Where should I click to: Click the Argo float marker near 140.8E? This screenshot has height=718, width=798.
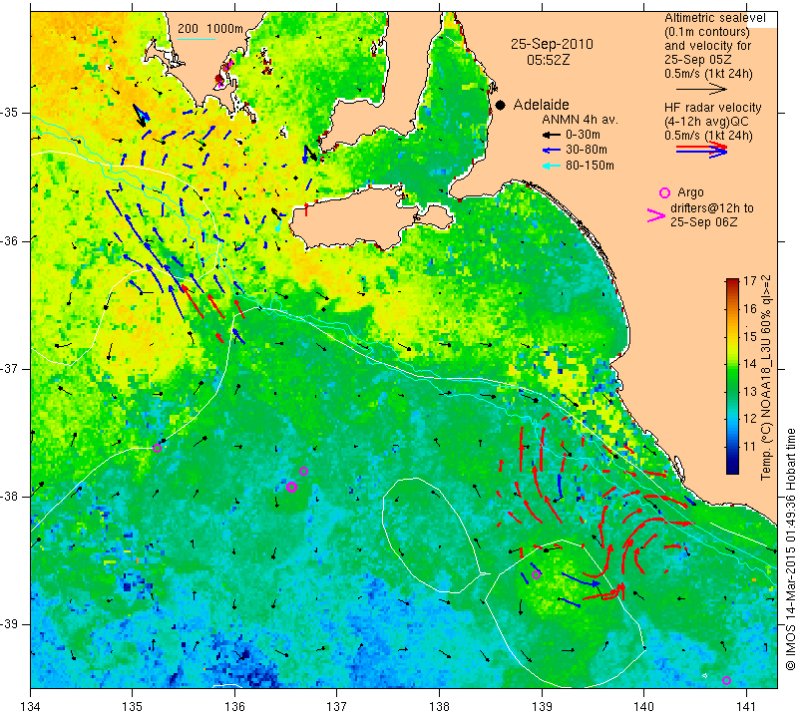[726, 681]
